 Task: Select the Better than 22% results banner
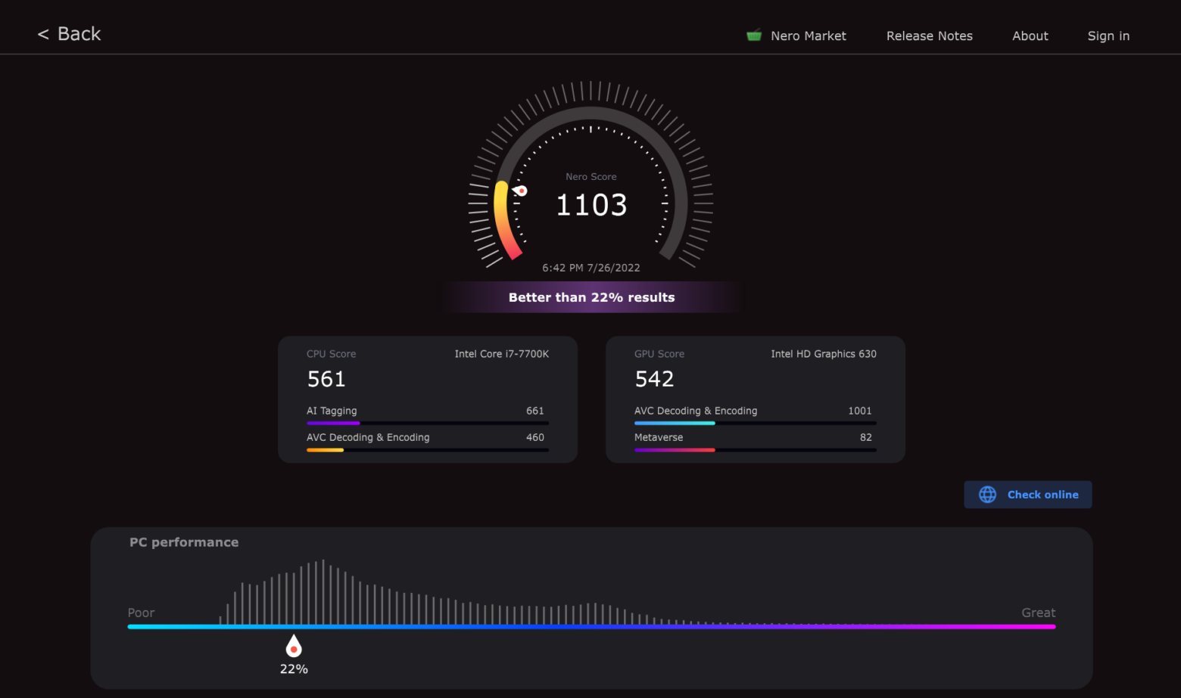pyautogui.click(x=591, y=297)
